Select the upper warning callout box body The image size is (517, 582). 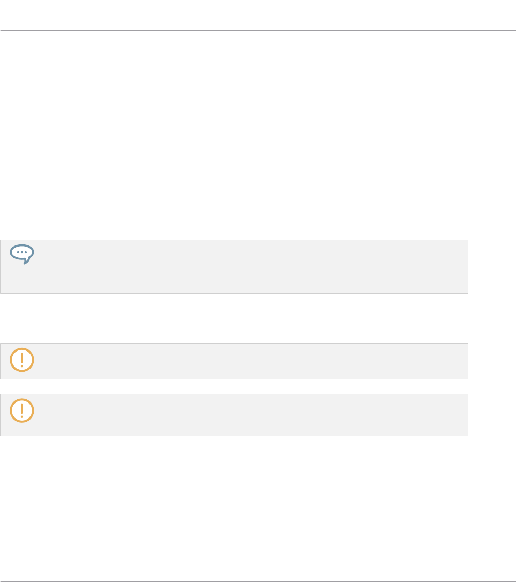click(x=252, y=361)
